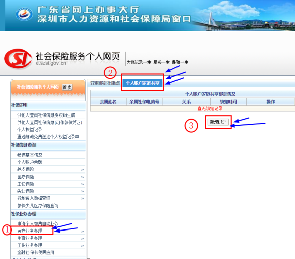Select the 生育业务办理 menu item

pos(29,238)
